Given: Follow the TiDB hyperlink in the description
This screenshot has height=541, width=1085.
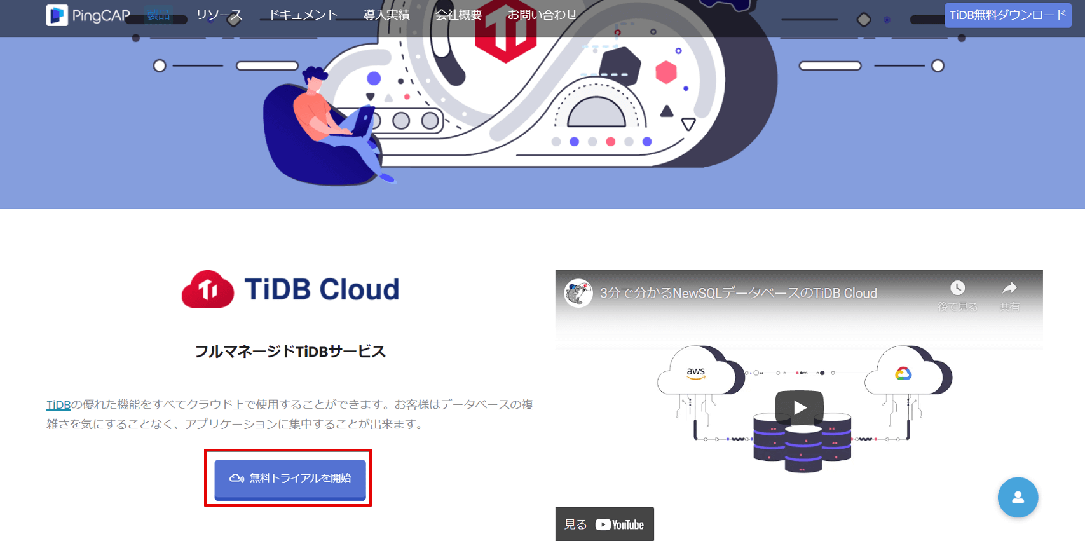Looking at the screenshot, I should [x=58, y=405].
